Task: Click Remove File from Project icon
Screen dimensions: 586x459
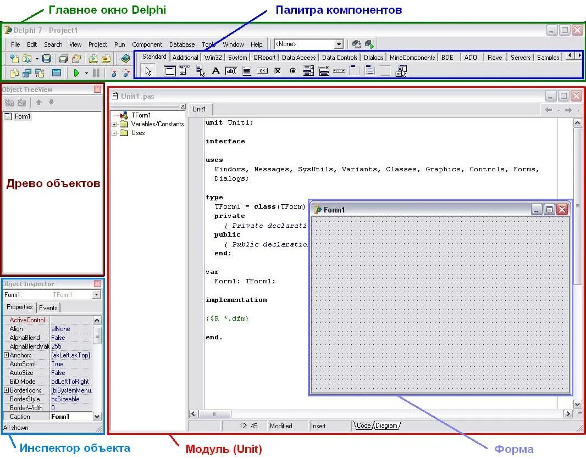Action: (x=106, y=58)
